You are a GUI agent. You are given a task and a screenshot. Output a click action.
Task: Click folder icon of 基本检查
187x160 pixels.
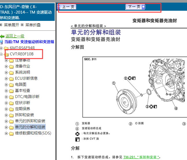click(11, 91)
